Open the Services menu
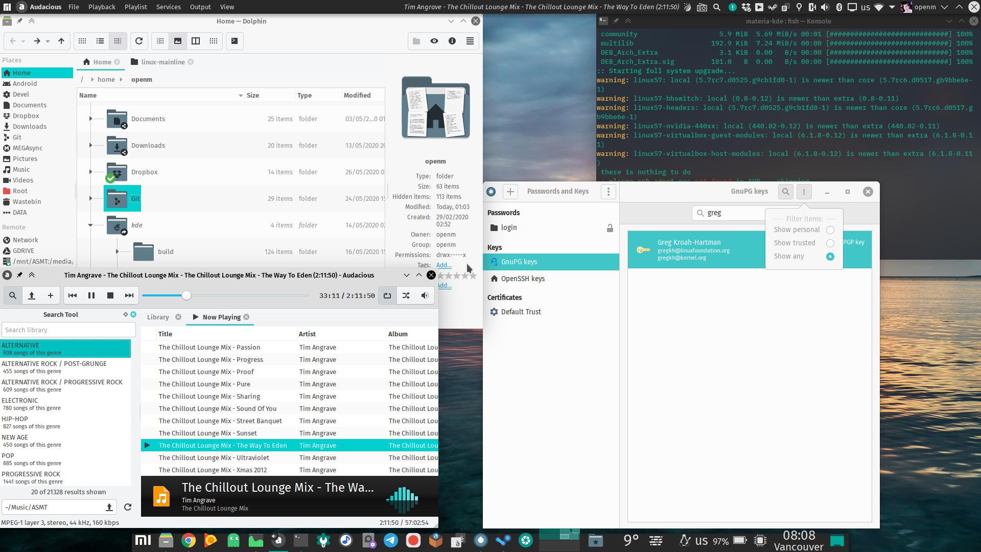The width and height of the screenshot is (981, 552). pyautogui.click(x=168, y=7)
